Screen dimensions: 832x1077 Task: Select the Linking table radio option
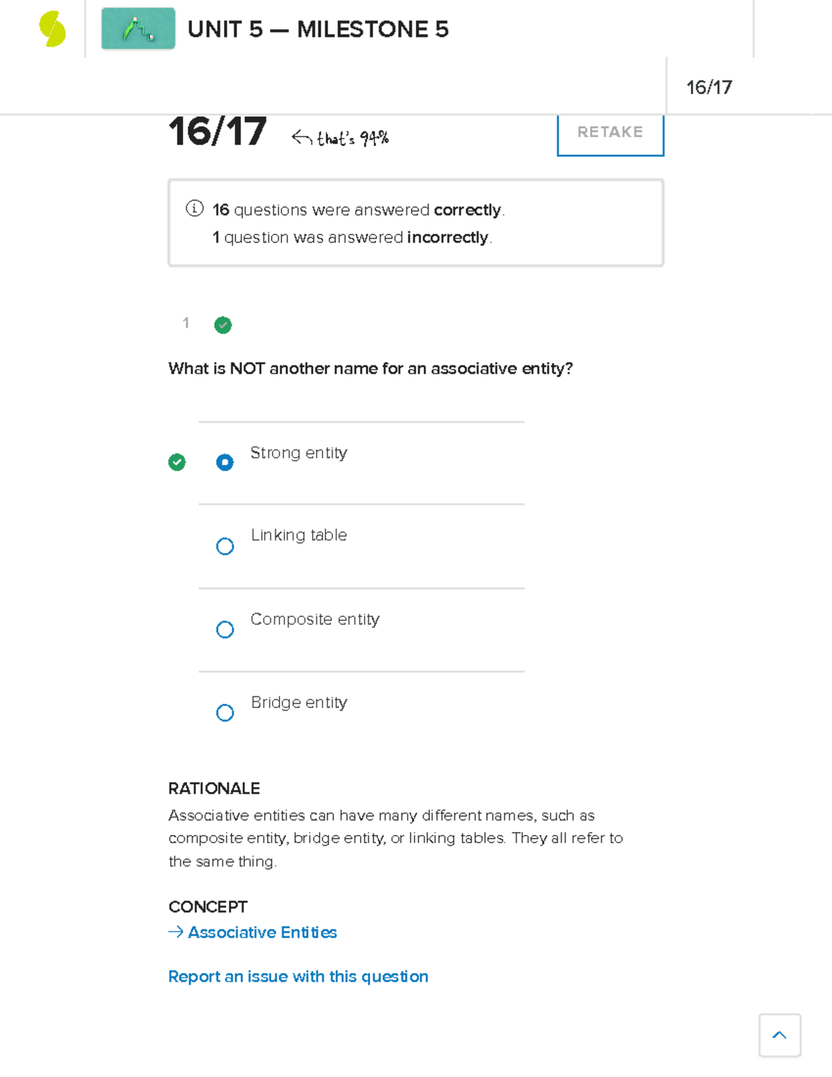pos(225,546)
